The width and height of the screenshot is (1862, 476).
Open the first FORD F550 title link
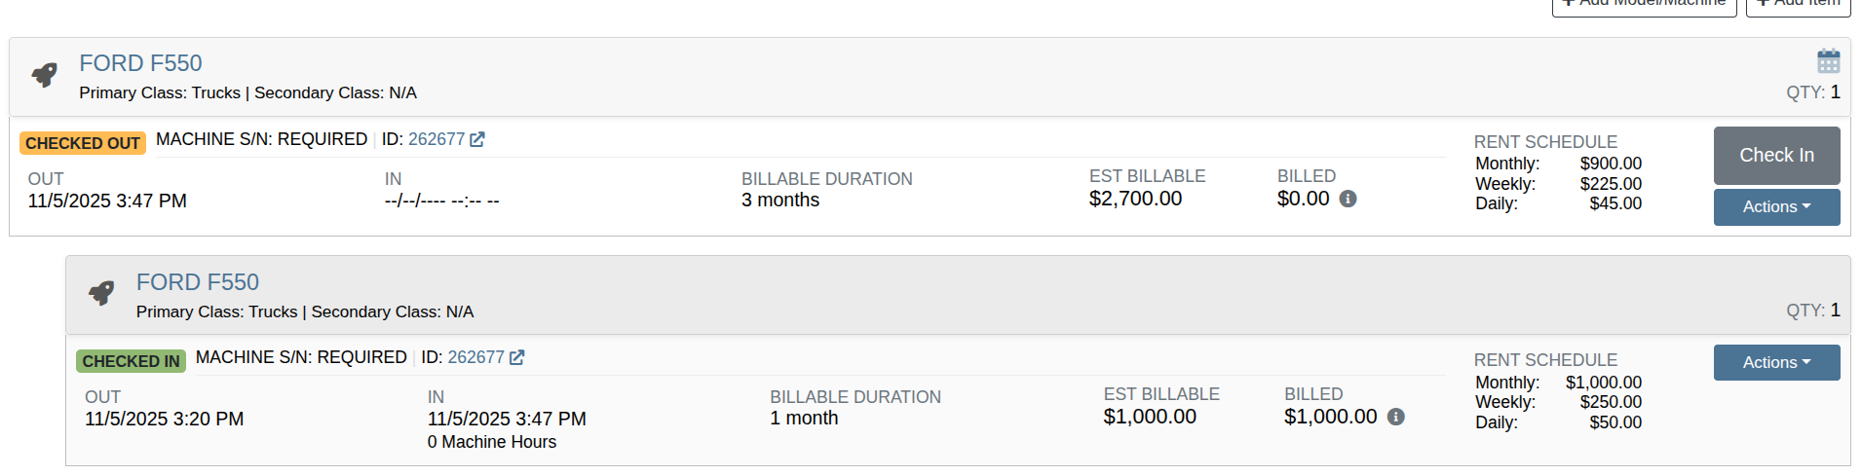coord(140,63)
